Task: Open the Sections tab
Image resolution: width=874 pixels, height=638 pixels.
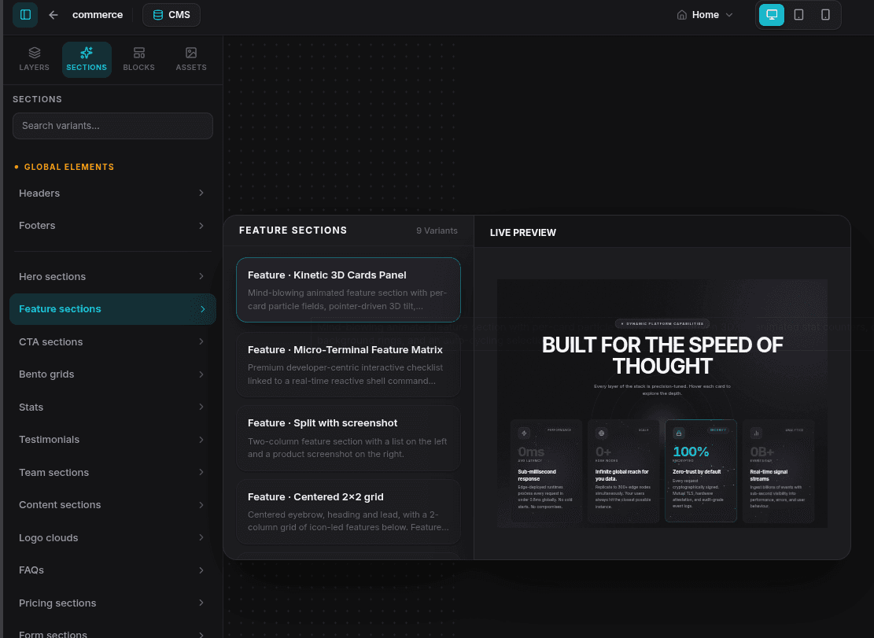Action: (87, 59)
